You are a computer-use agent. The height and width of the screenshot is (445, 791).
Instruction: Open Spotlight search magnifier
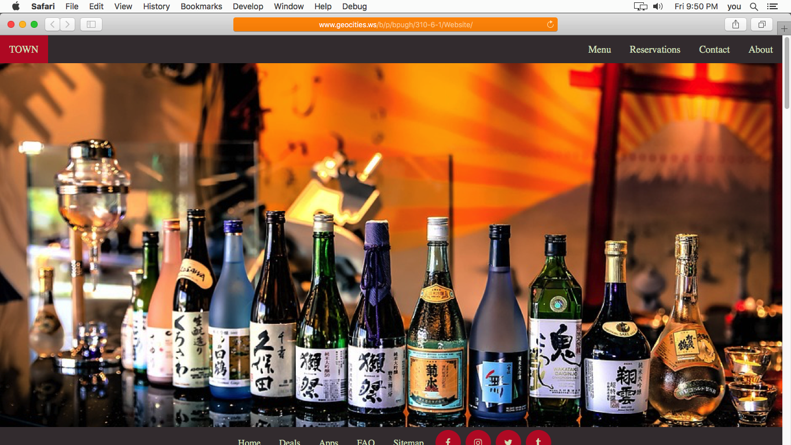pyautogui.click(x=754, y=6)
